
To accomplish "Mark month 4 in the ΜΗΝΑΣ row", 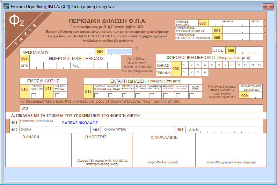I will click(x=205, y=65).
